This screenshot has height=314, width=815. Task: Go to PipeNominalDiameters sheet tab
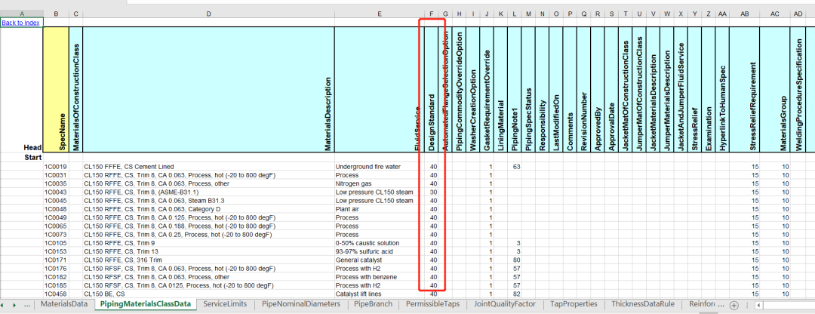[x=301, y=303]
